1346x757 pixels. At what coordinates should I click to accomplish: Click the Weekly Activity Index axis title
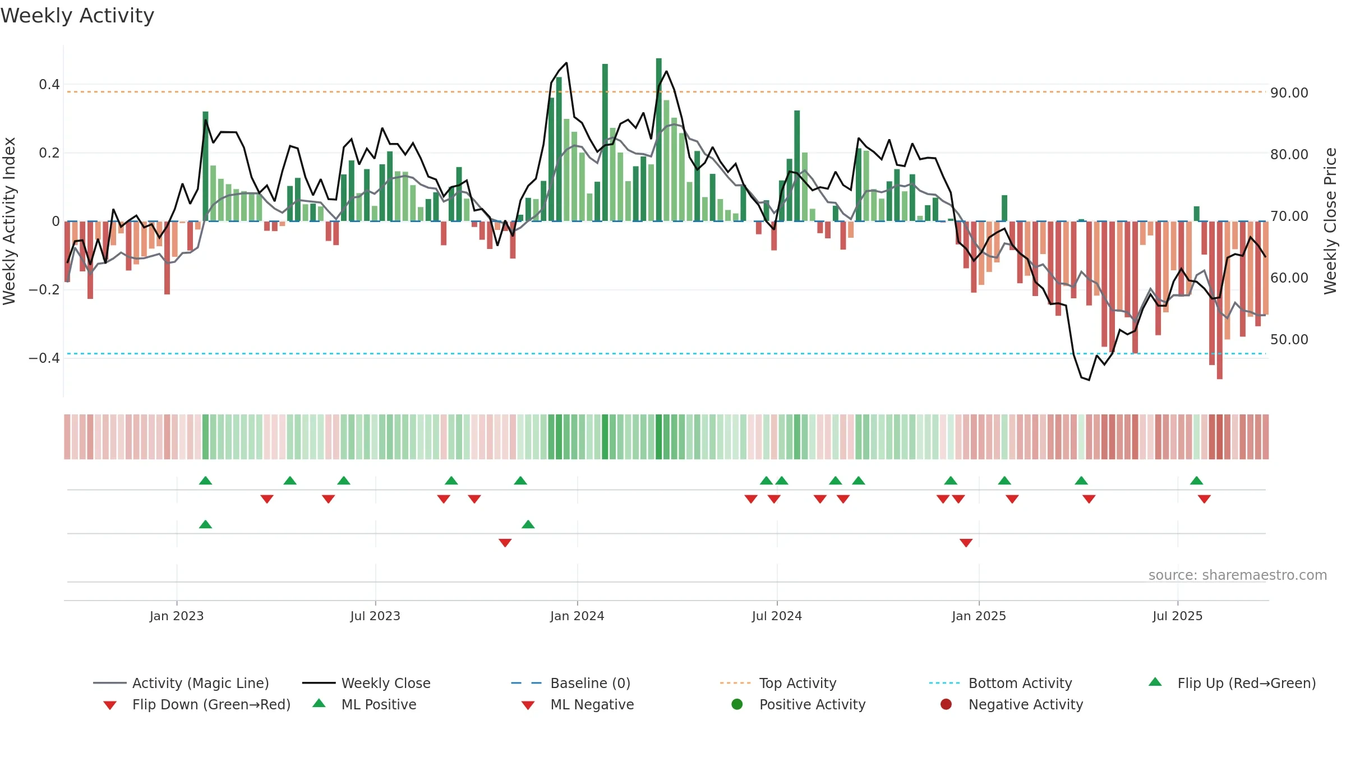click(9, 221)
